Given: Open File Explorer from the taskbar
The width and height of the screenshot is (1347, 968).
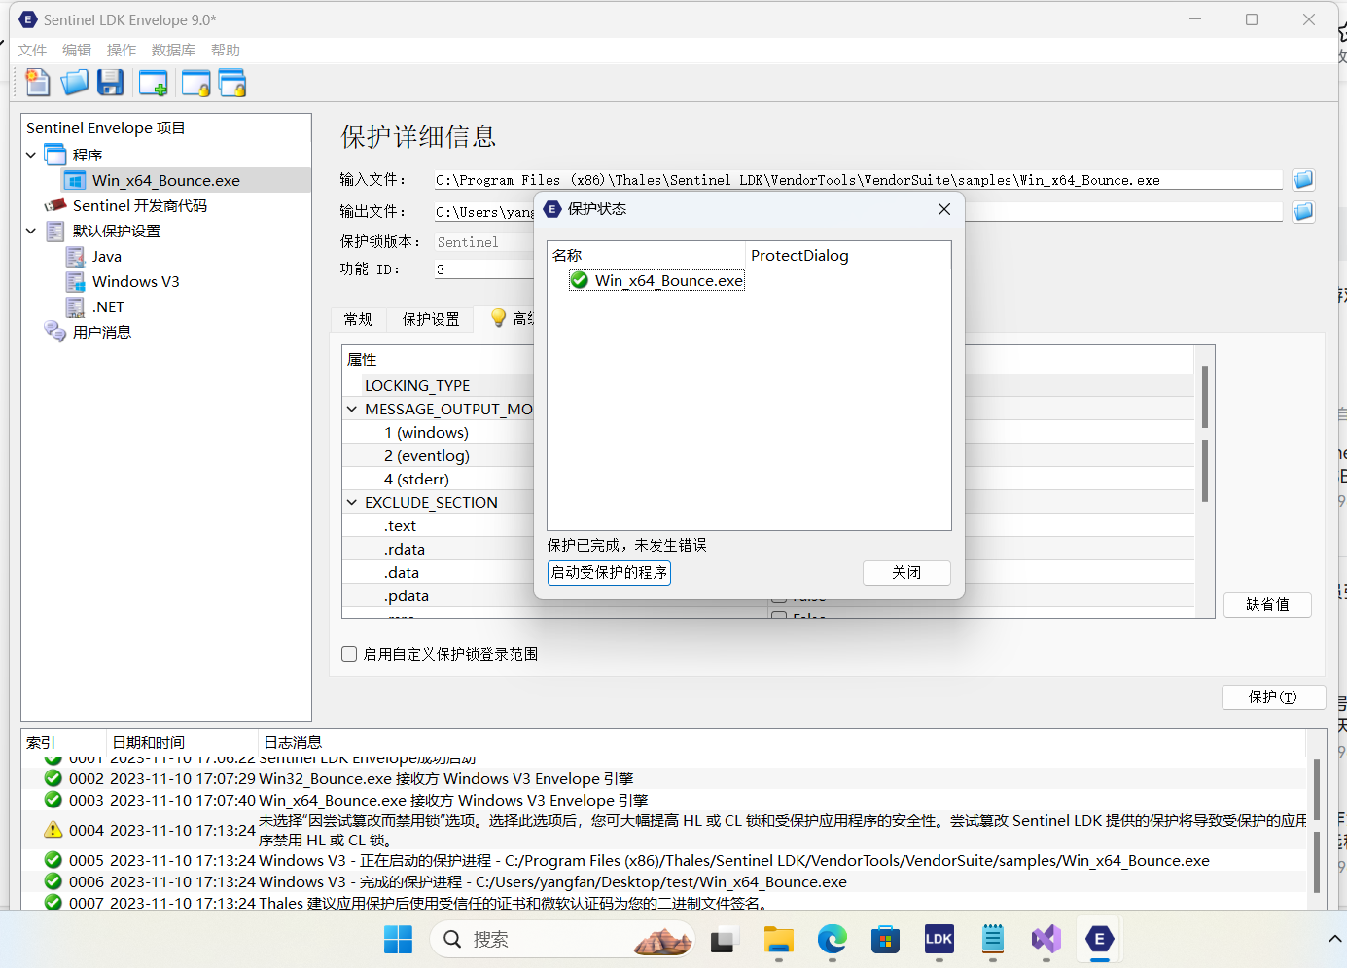Looking at the screenshot, I should pos(779,940).
